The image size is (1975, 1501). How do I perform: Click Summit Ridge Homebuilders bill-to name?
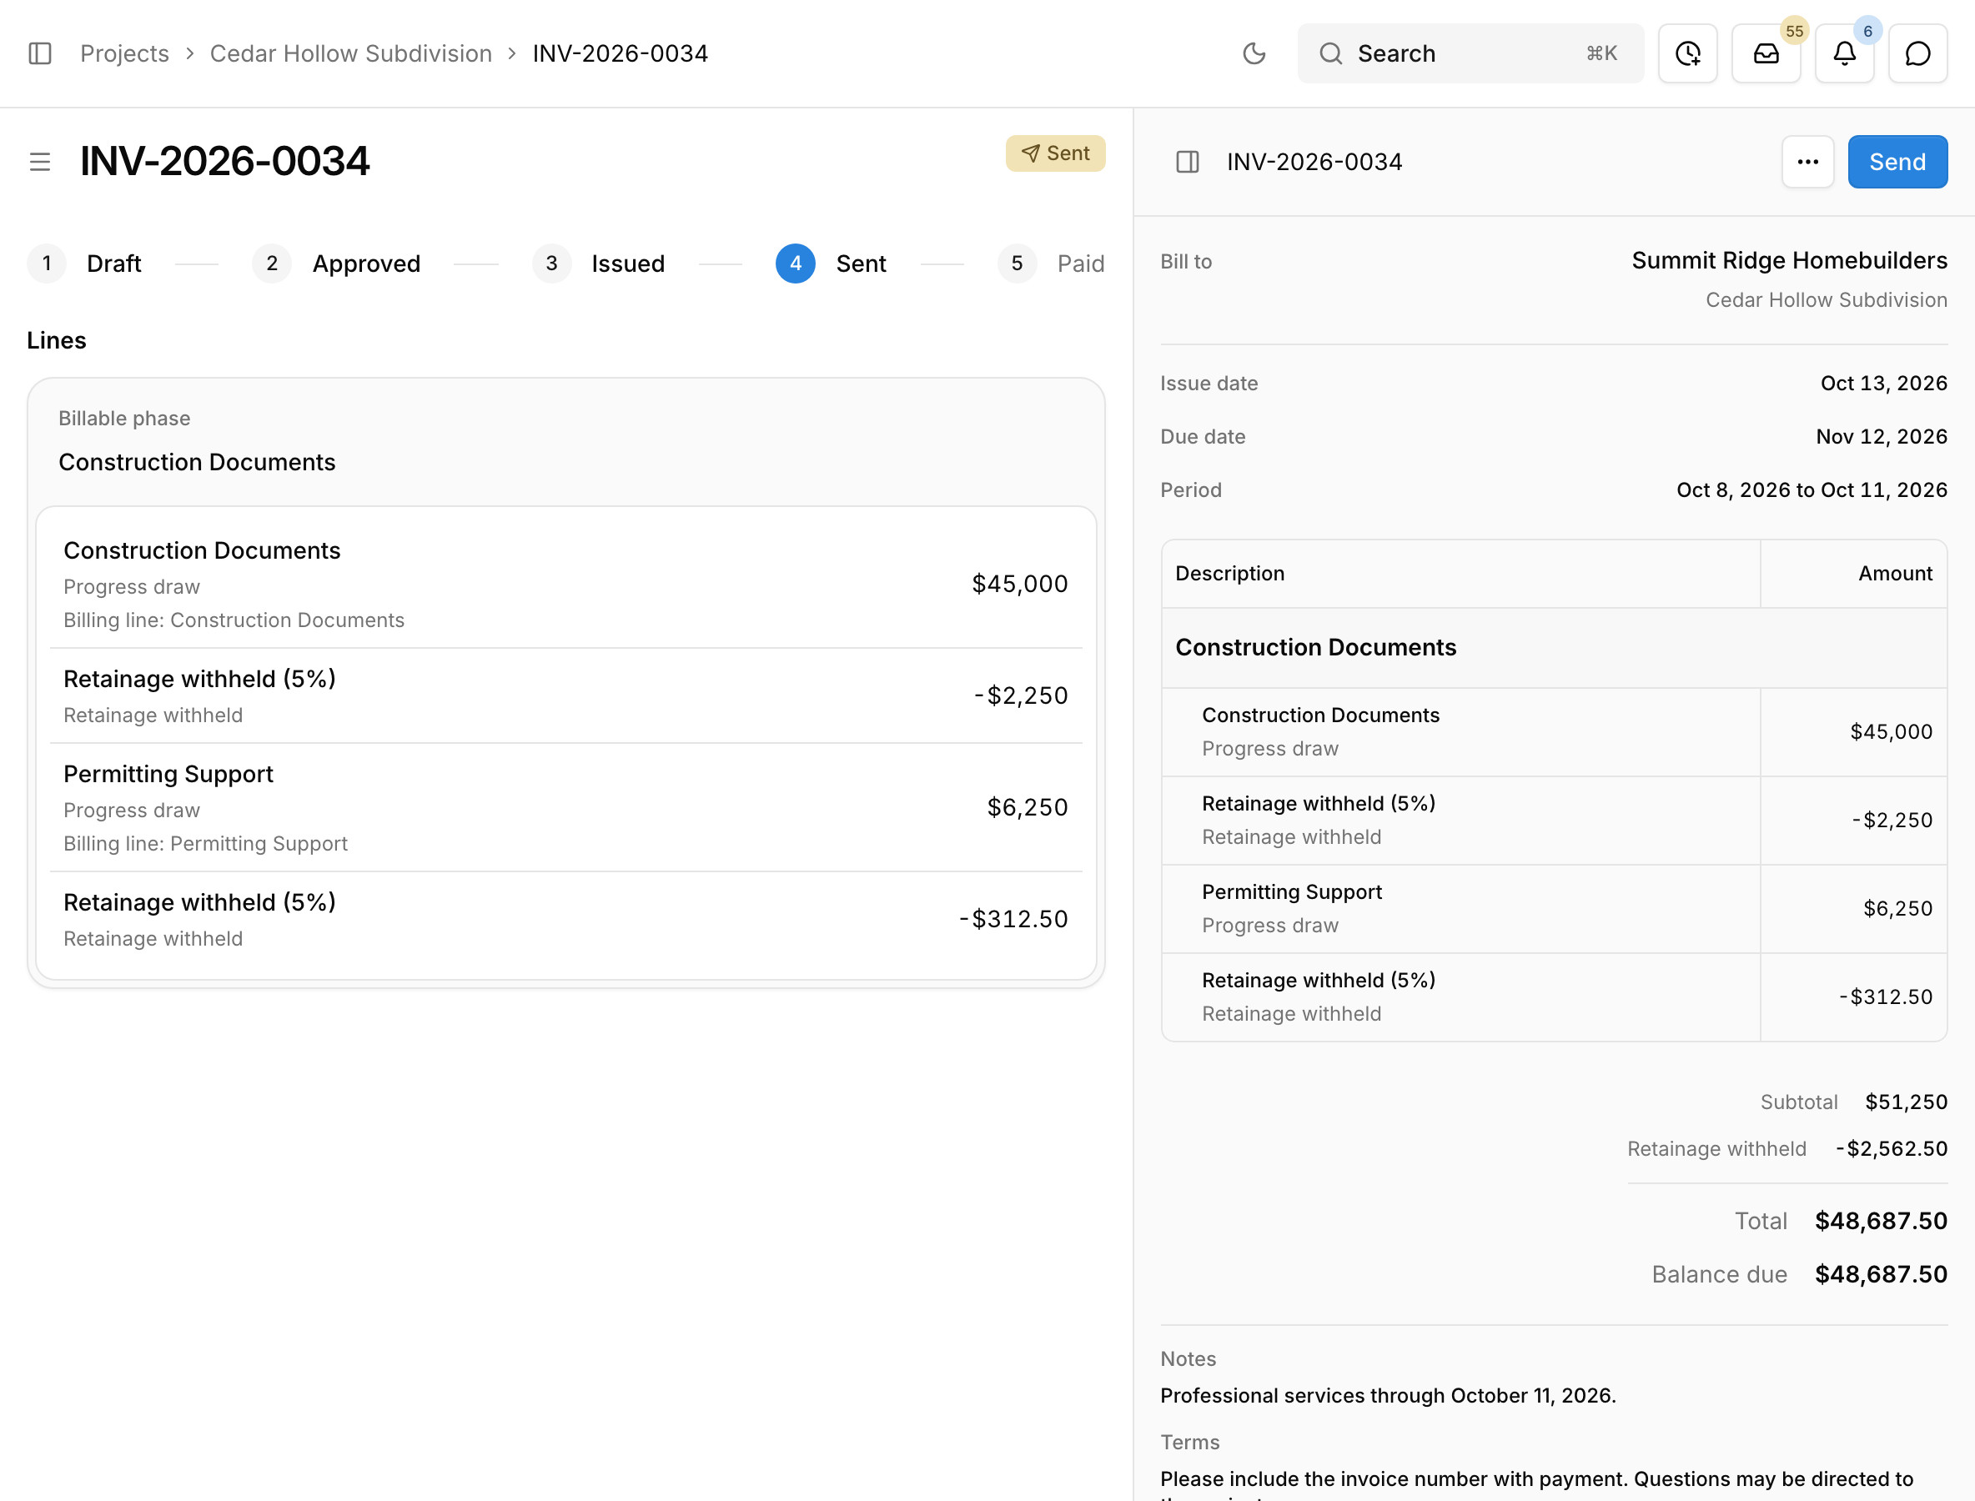(x=1789, y=260)
